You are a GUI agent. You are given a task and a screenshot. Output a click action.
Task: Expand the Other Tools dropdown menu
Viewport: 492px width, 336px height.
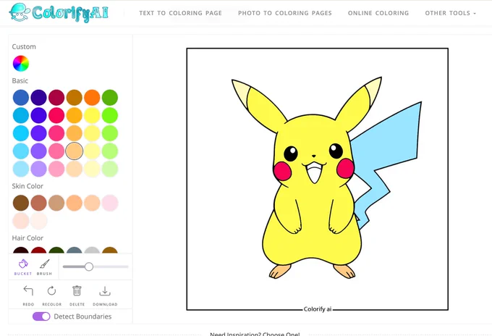(x=450, y=13)
